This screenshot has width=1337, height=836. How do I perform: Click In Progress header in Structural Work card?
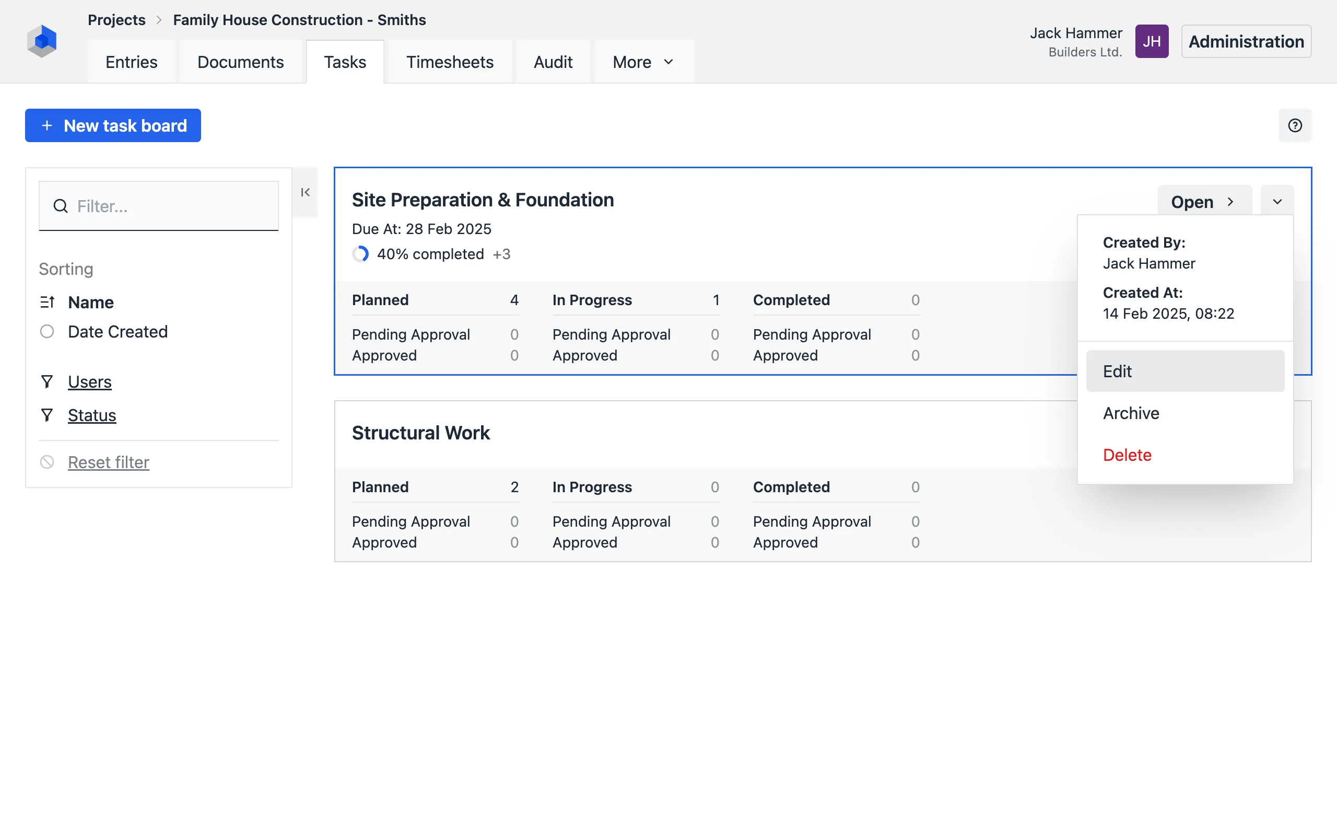pos(592,486)
